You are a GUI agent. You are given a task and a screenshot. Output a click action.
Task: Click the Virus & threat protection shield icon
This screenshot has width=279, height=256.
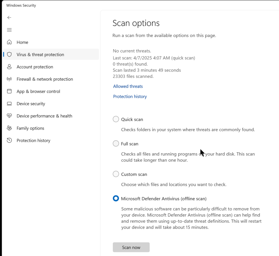point(9,54)
